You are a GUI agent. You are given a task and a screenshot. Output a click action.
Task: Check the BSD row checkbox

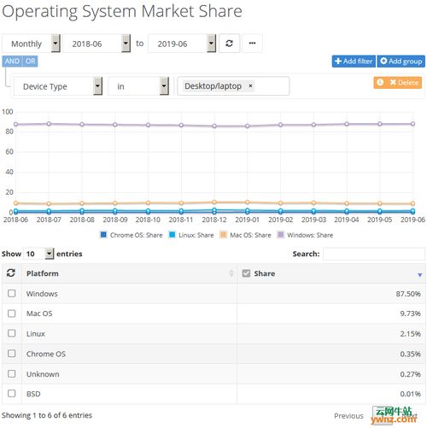[12, 394]
